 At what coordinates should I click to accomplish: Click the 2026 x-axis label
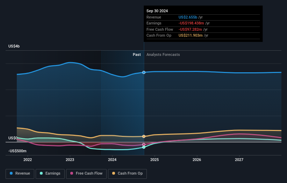pos(197,160)
